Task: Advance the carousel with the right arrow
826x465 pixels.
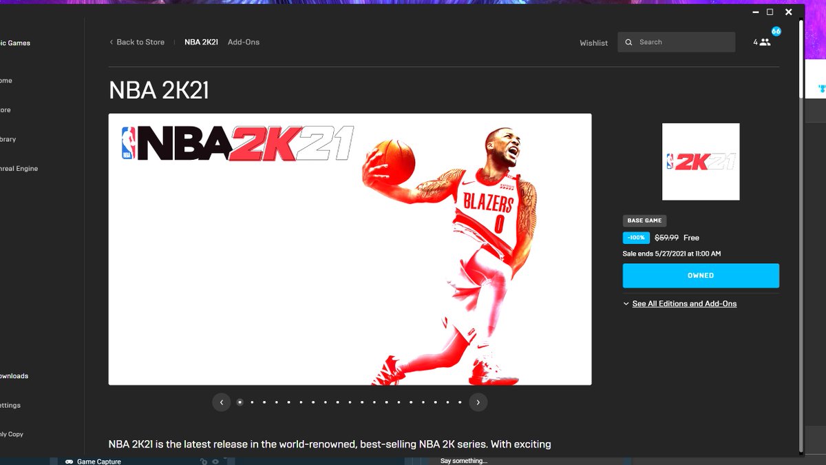Action: coord(478,402)
